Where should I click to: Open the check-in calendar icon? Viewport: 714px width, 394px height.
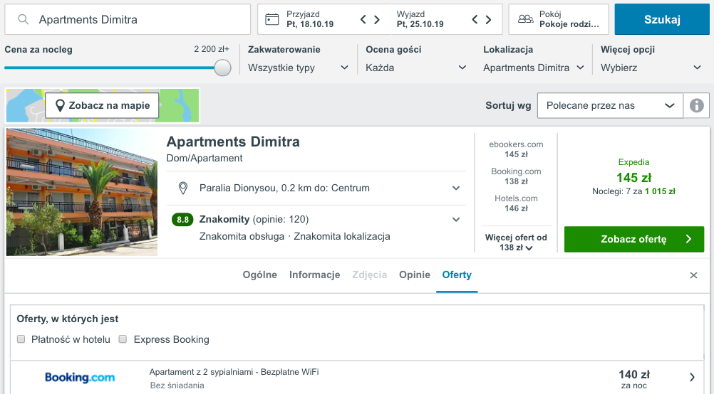272,19
